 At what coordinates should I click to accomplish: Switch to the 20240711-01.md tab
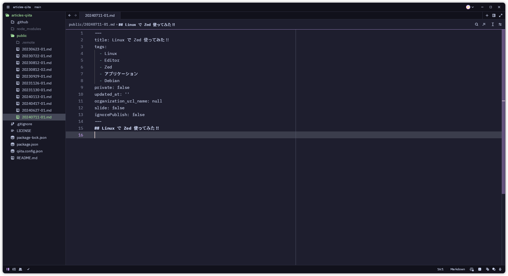[100, 15]
